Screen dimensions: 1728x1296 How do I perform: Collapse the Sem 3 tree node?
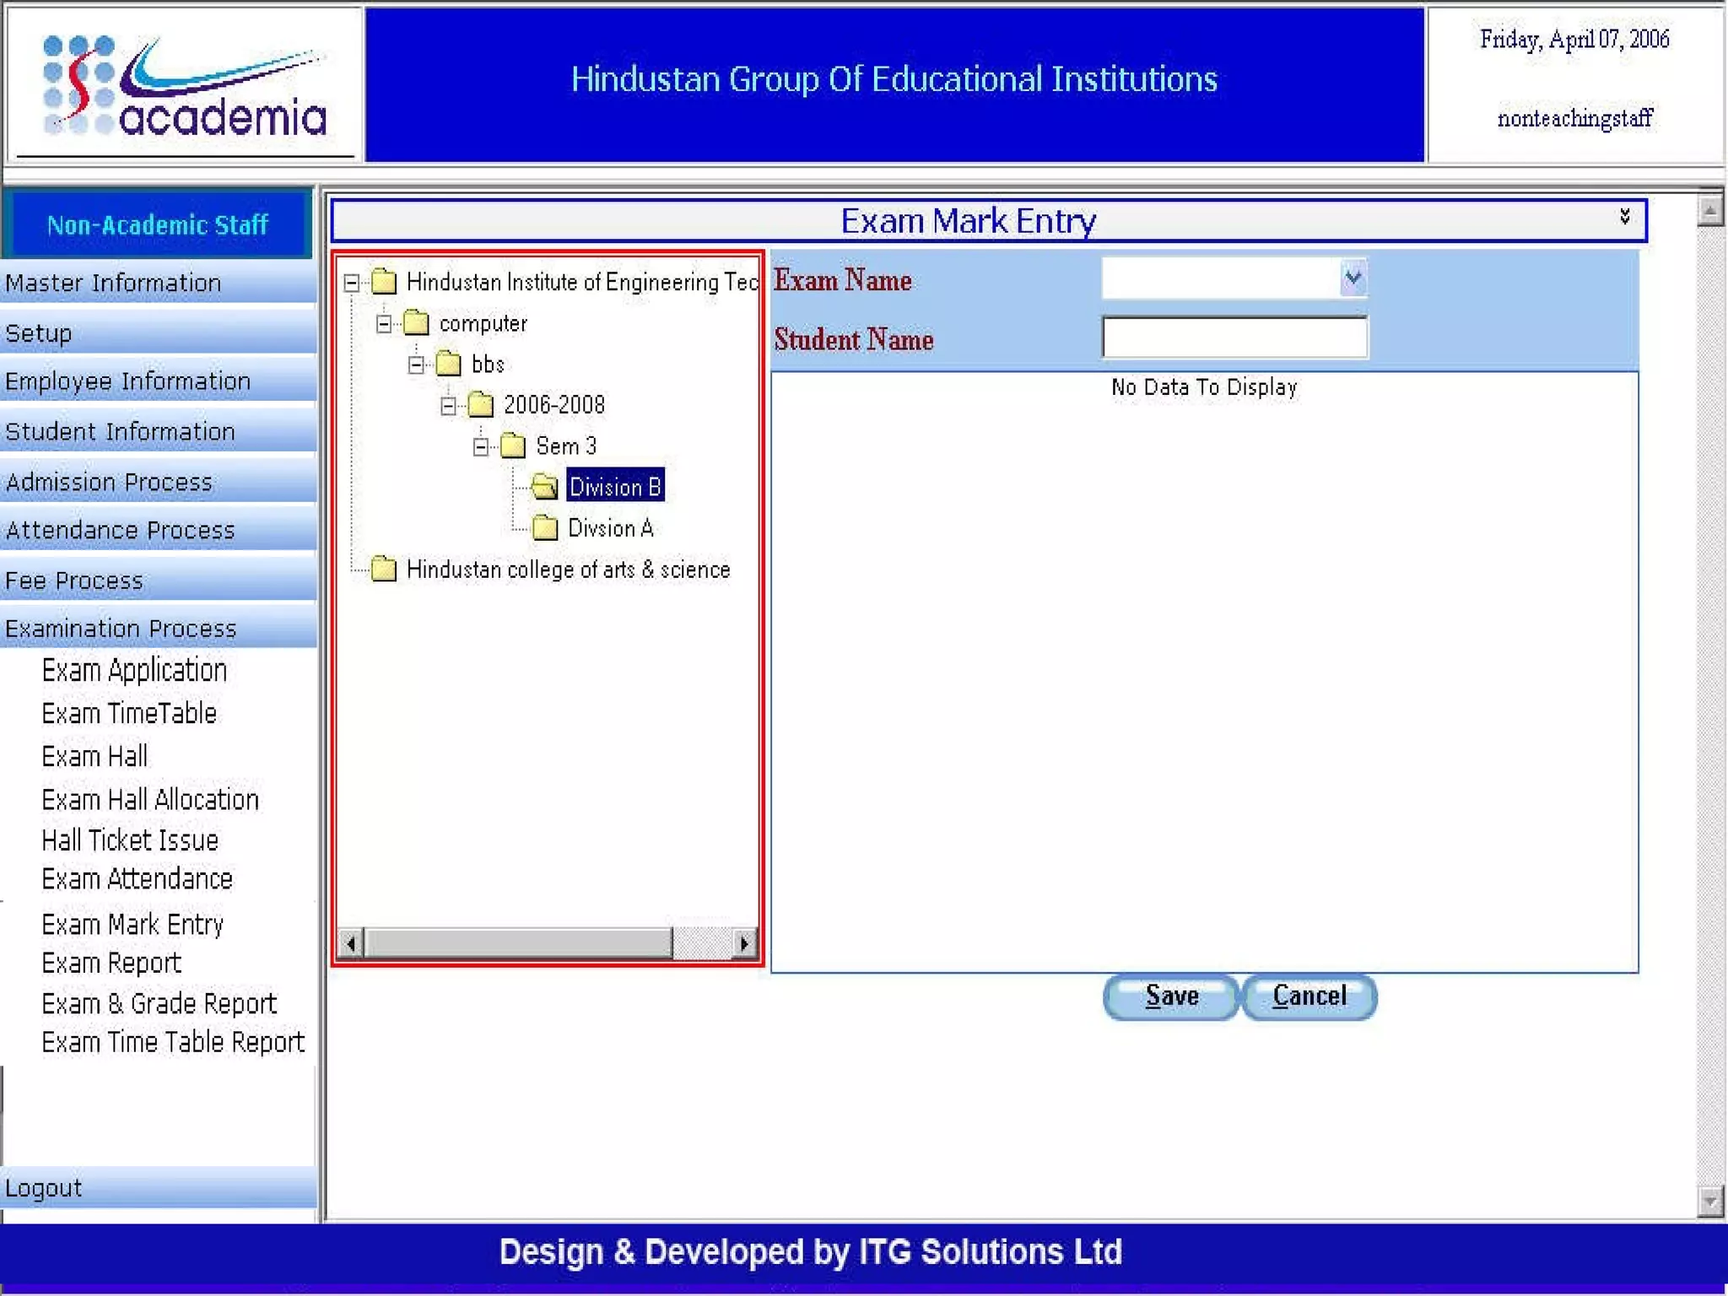pyautogui.click(x=481, y=446)
